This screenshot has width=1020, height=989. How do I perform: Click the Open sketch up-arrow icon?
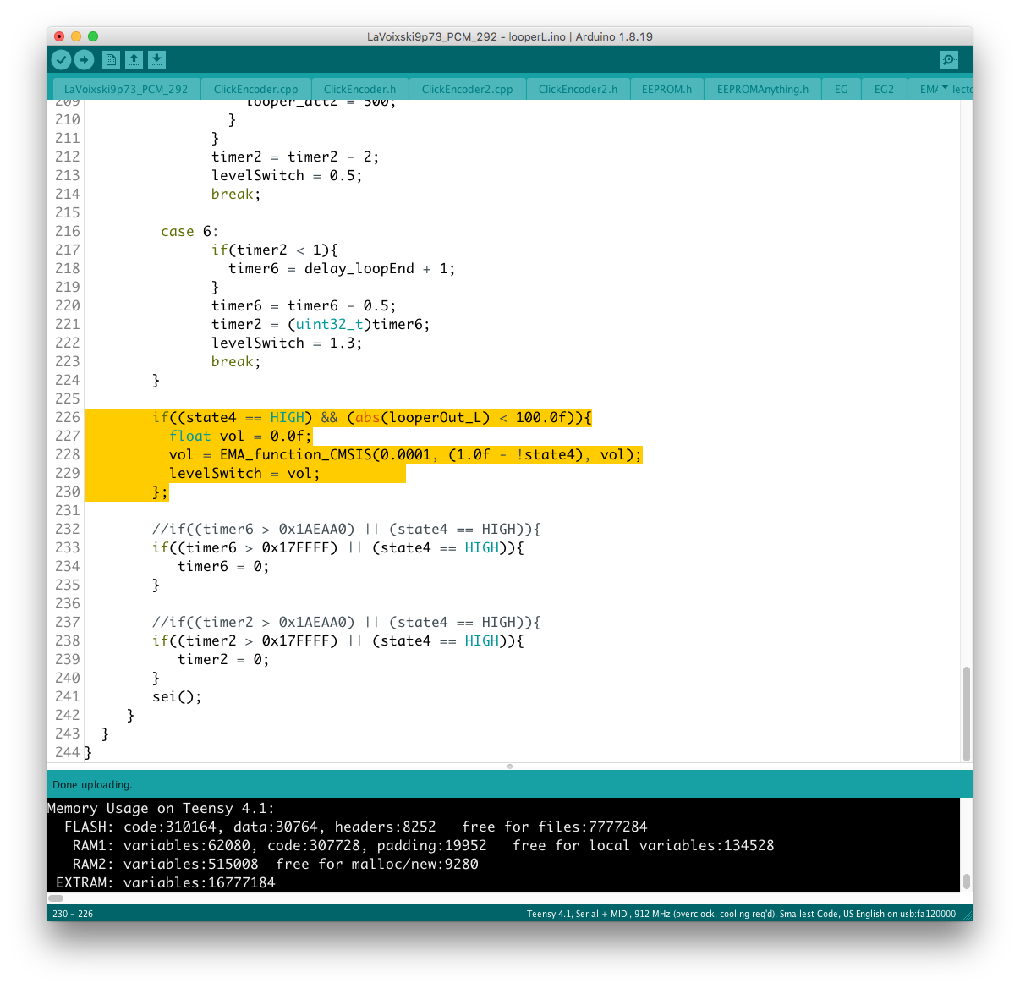click(134, 59)
